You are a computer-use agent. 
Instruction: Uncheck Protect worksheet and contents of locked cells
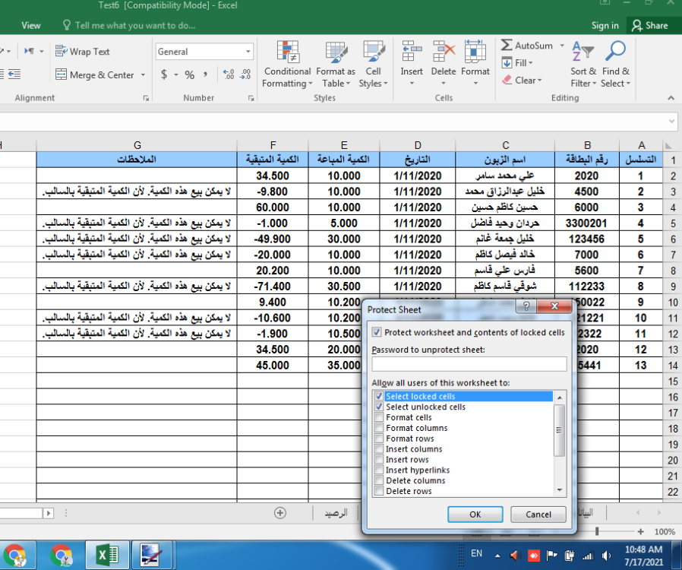[377, 332]
